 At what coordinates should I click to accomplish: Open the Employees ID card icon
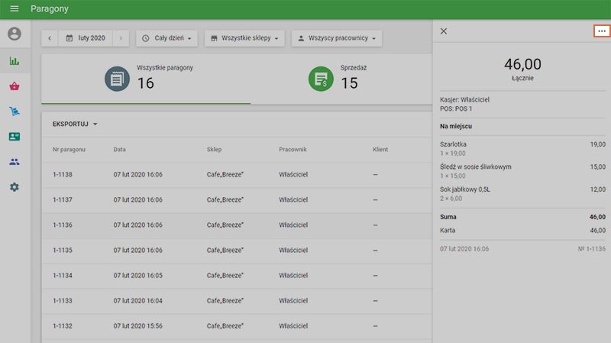pos(15,137)
